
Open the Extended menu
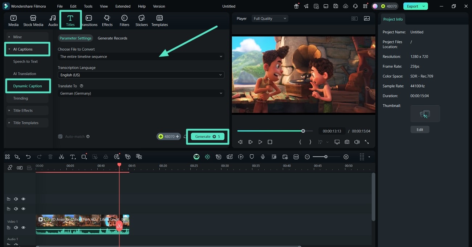point(123,6)
